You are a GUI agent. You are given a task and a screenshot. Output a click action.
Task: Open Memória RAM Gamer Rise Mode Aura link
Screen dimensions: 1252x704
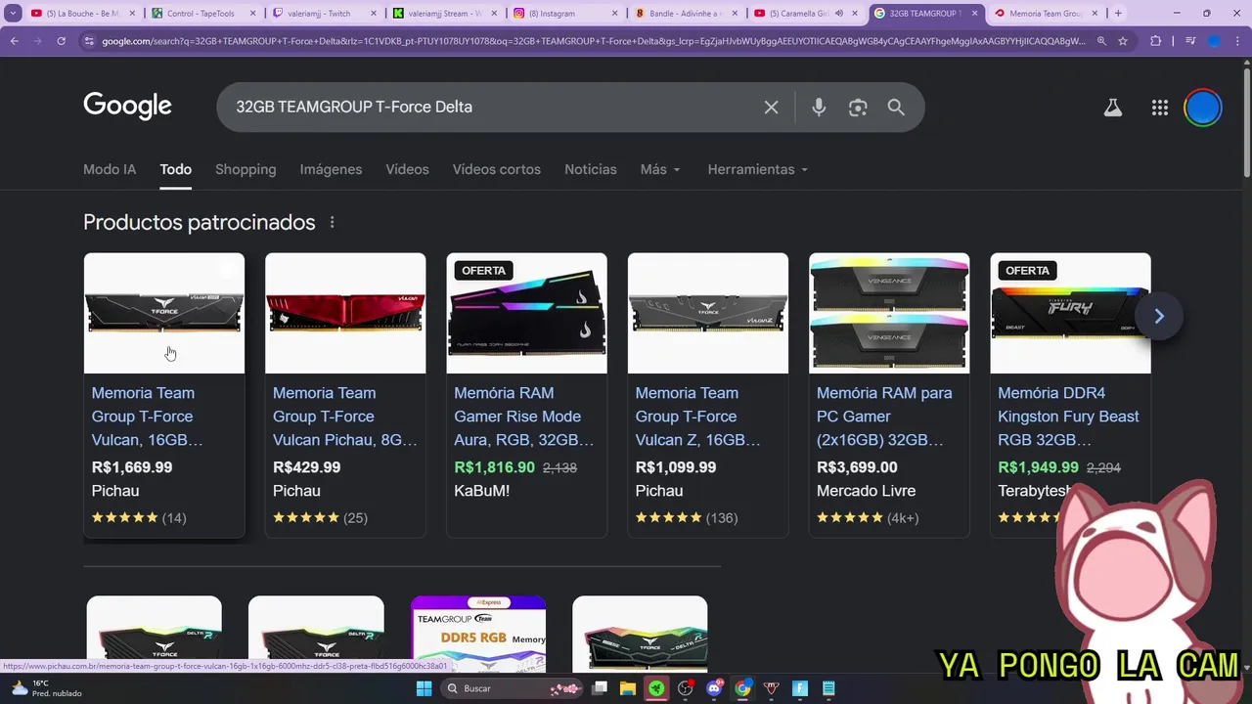point(523,417)
